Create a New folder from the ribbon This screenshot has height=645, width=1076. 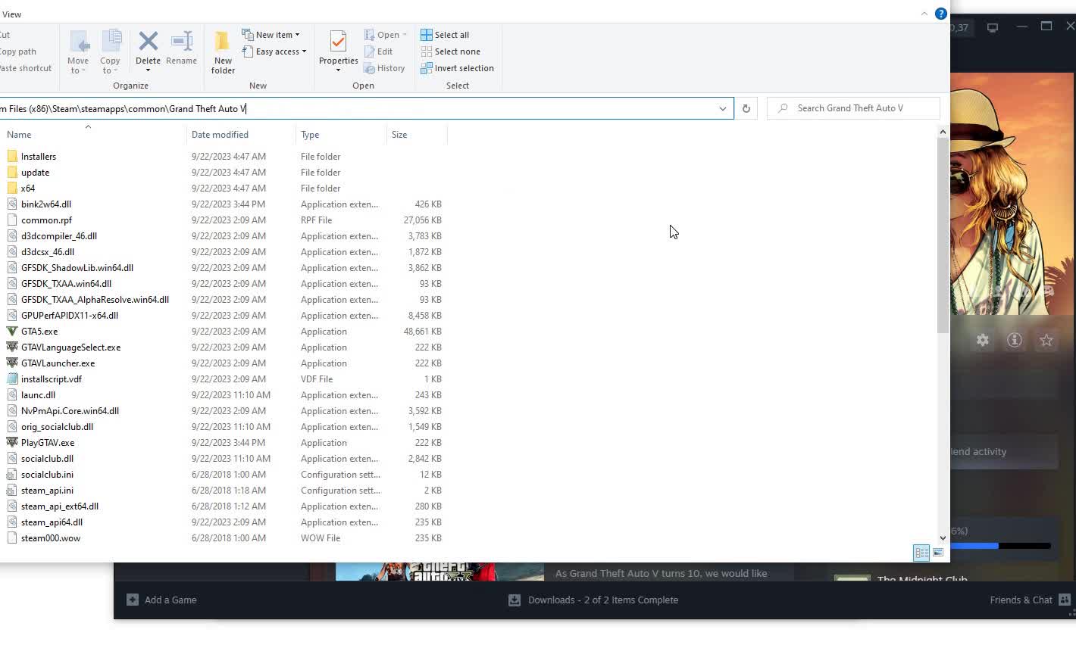pos(223,51)
